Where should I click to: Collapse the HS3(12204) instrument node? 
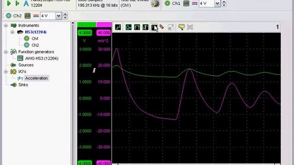[12, 32]
